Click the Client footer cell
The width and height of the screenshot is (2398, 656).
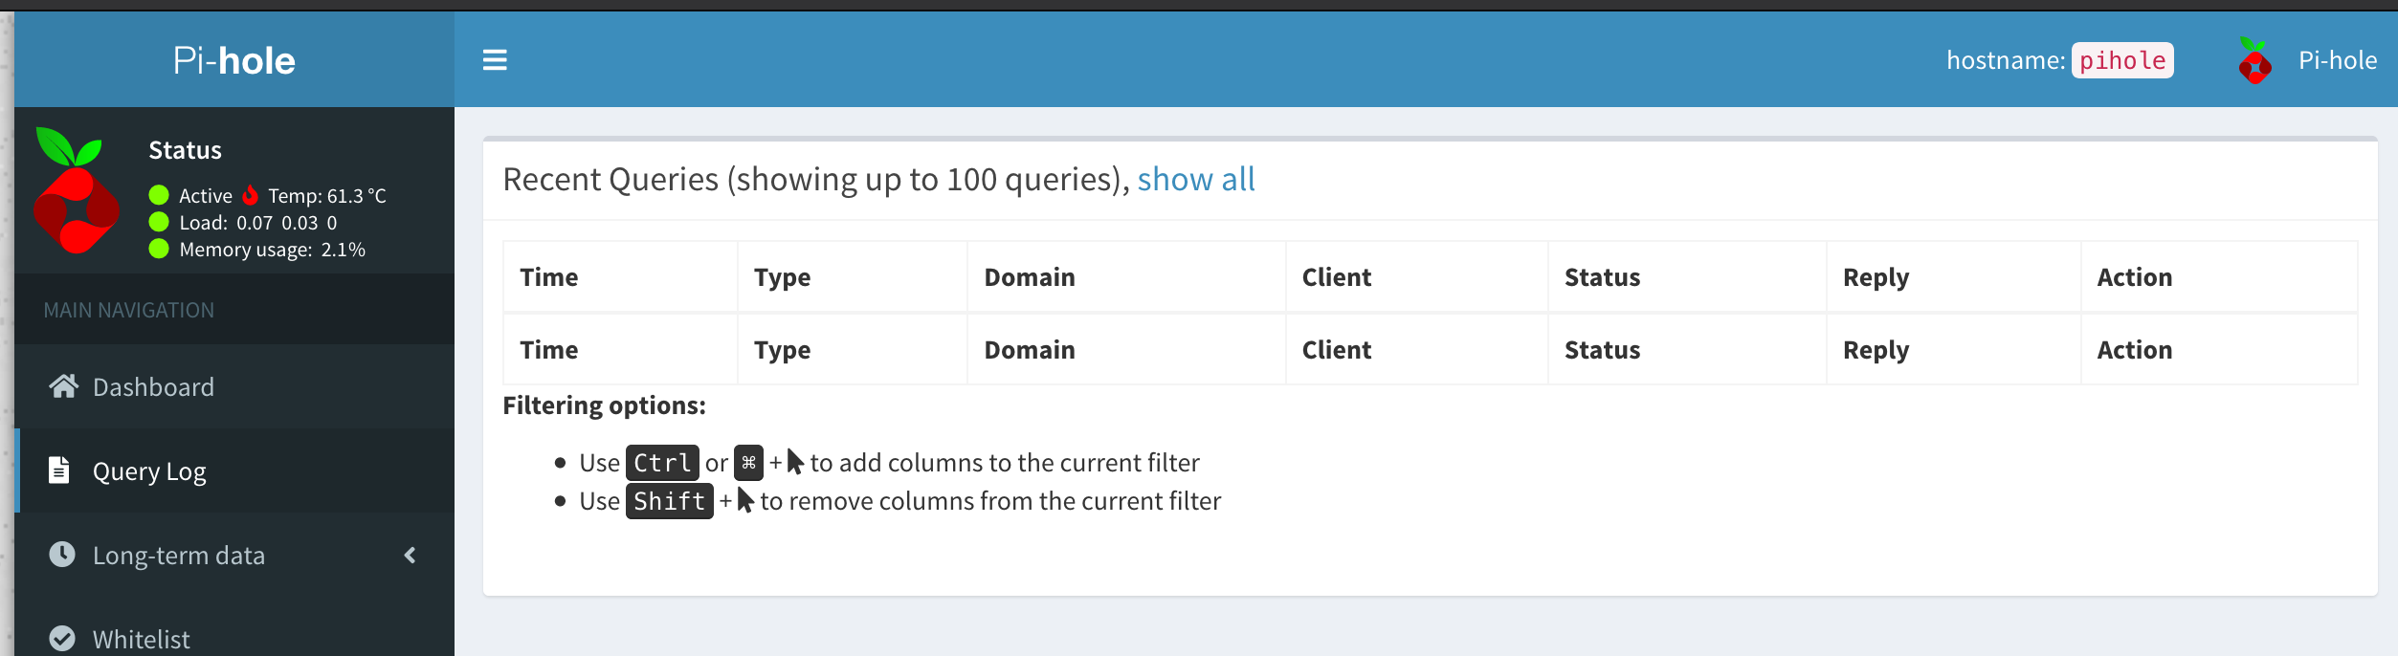click(x=1417, y=350)
